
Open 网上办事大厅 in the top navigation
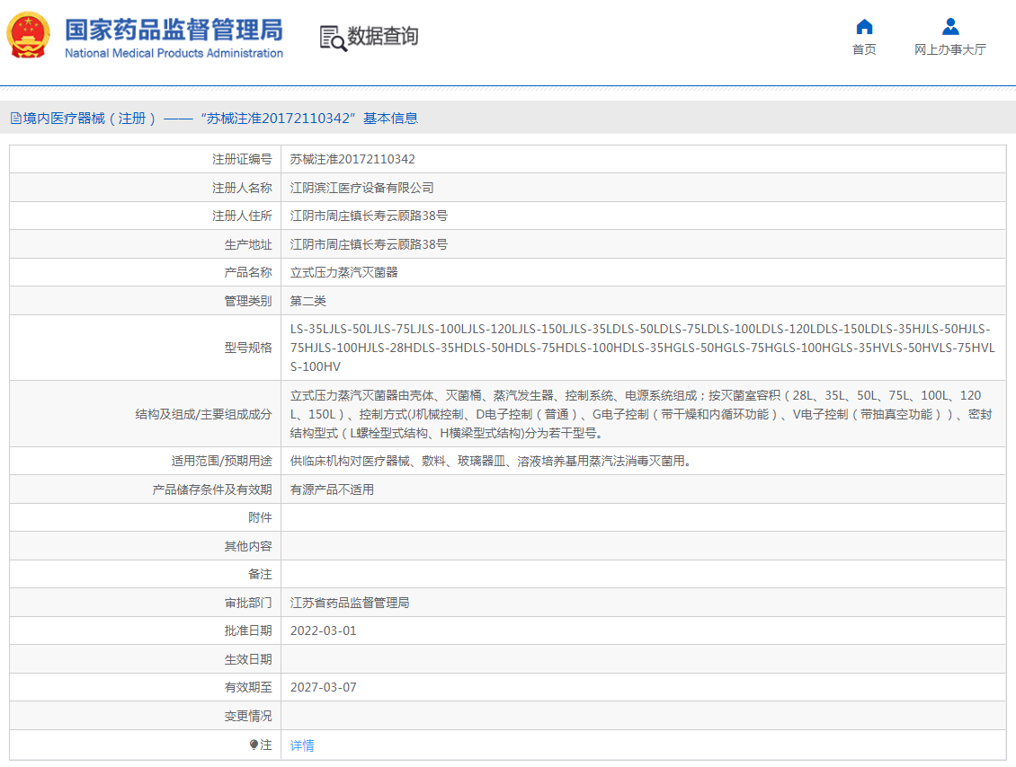point(949,49)
